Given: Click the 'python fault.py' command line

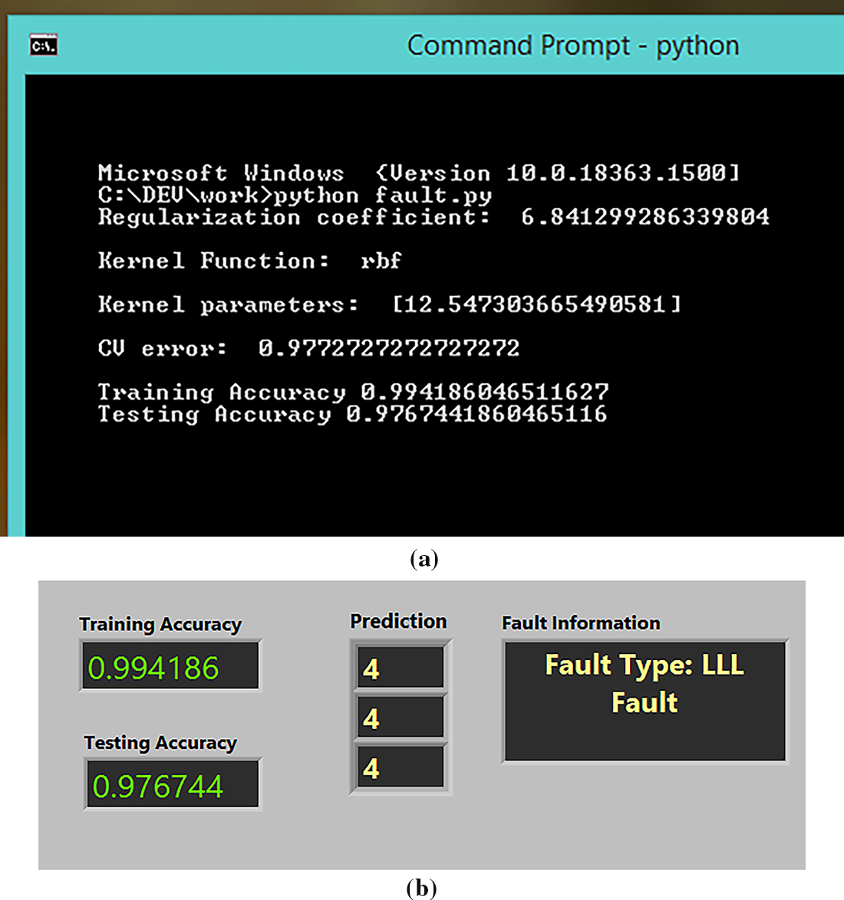Looking at the screenshot, I should point(295,195).
